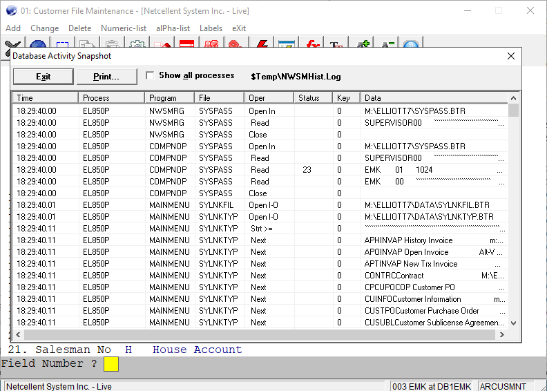Screen dimensions: 547x391
Task: Sort by the Oper column header
Action: pyautogui.click(x=269, y=98)
